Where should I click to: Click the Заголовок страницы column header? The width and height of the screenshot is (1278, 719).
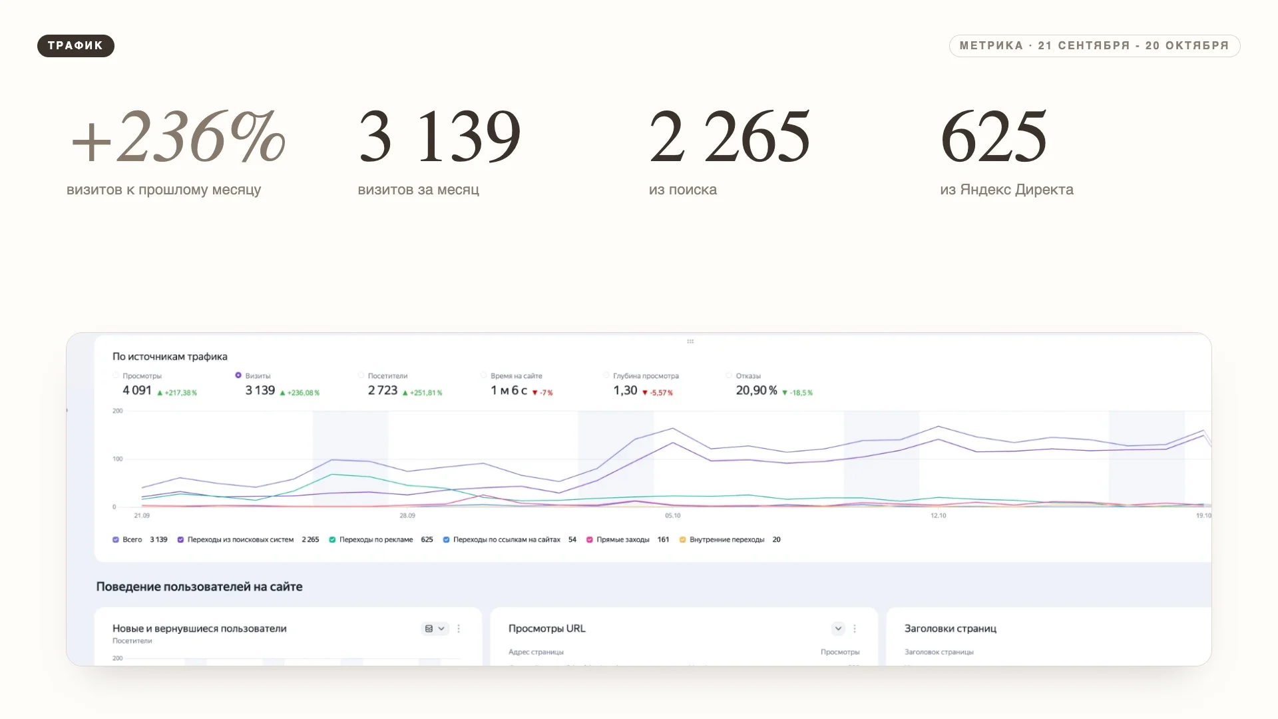pyautogui.click(x=939, y=652)
